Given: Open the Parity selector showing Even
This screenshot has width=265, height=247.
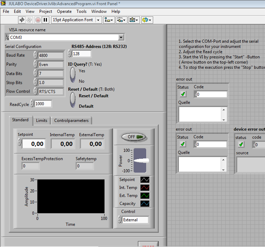Looking at the screenshot, I should (50, 64).
